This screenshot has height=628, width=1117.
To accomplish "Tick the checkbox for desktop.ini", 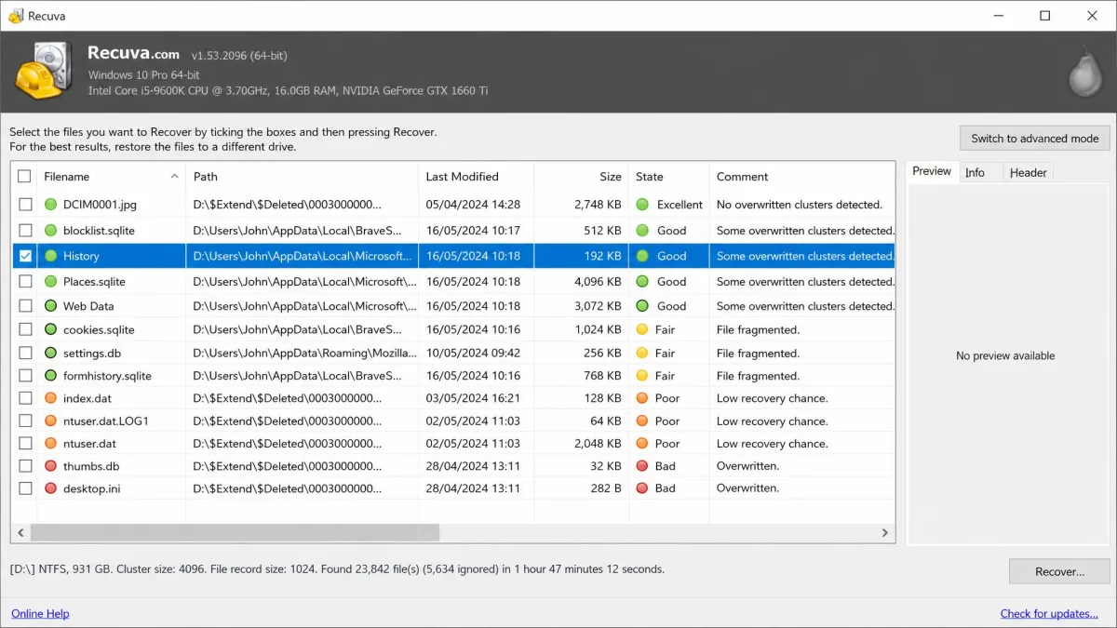I will click(25, 488).
